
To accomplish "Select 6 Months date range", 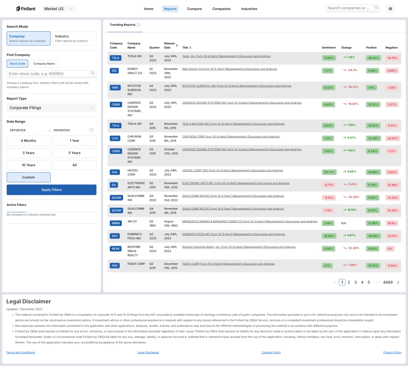I will coord(29,141).
